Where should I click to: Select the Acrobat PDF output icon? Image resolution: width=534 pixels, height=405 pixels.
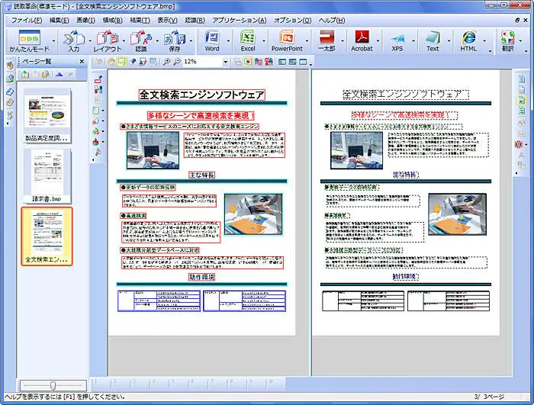click(x=362, y=39)
